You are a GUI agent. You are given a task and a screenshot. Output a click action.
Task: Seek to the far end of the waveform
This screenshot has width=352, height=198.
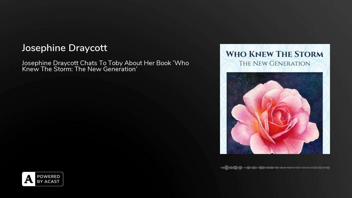coord(329,167)
